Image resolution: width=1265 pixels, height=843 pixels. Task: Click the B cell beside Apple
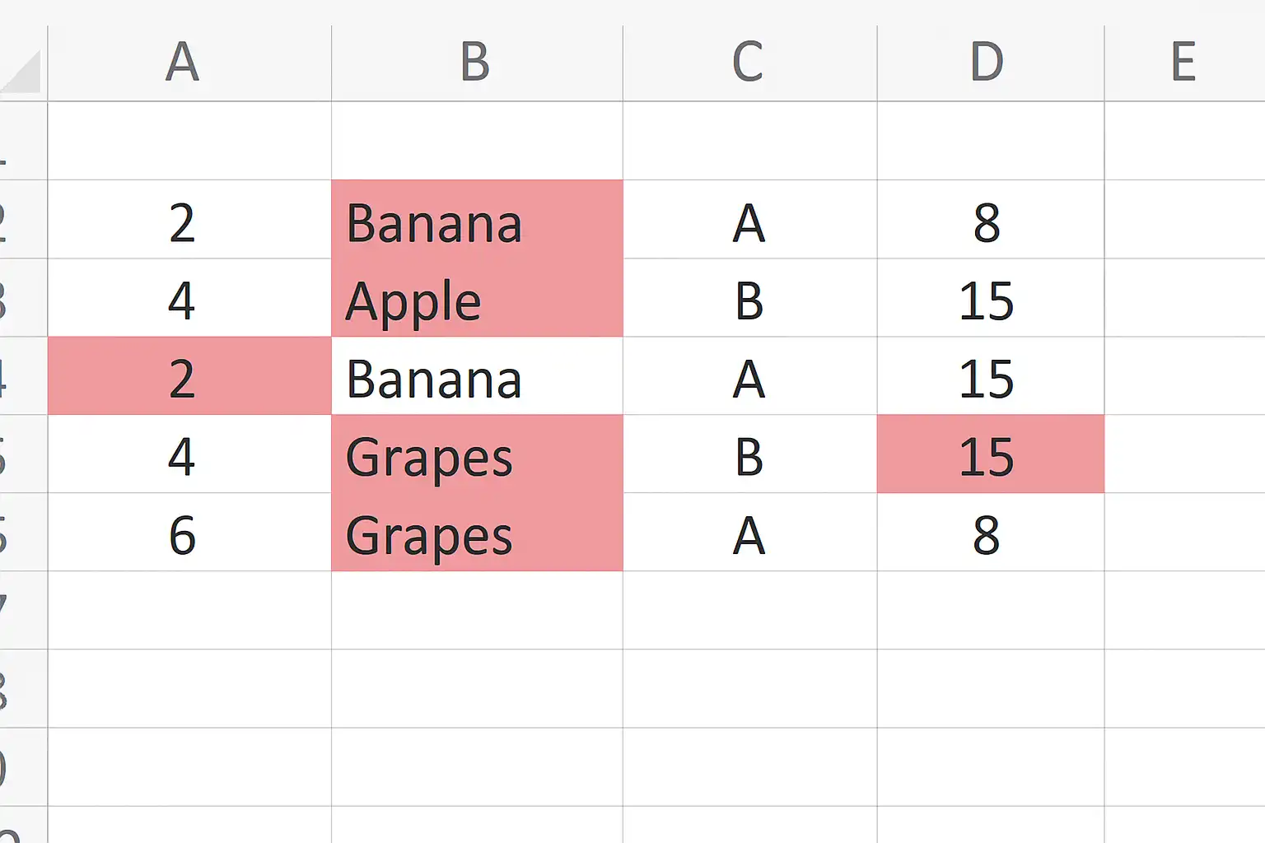click(750, 297)
